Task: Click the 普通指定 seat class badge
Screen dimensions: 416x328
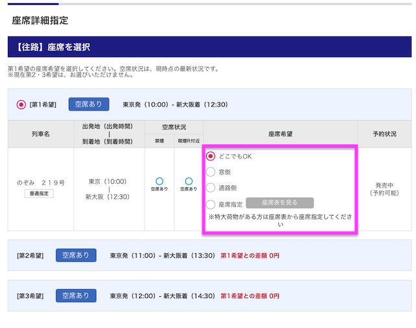Action: 40,194
